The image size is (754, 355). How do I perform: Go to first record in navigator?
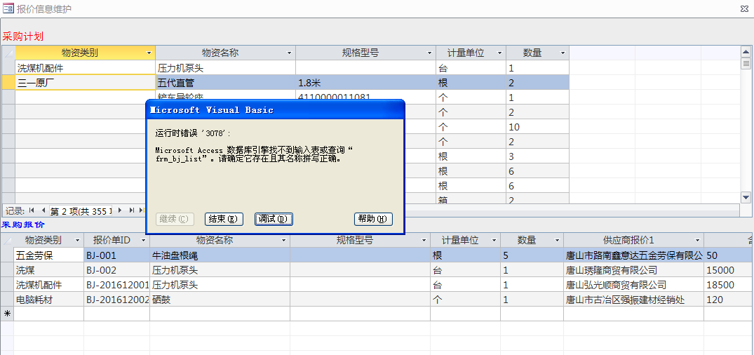point(32,210)
